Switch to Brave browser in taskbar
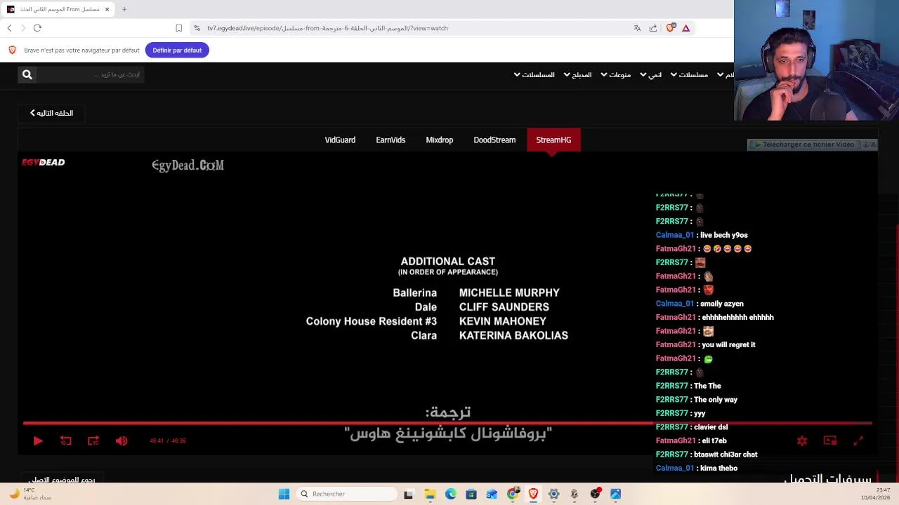 pos(533,494)
